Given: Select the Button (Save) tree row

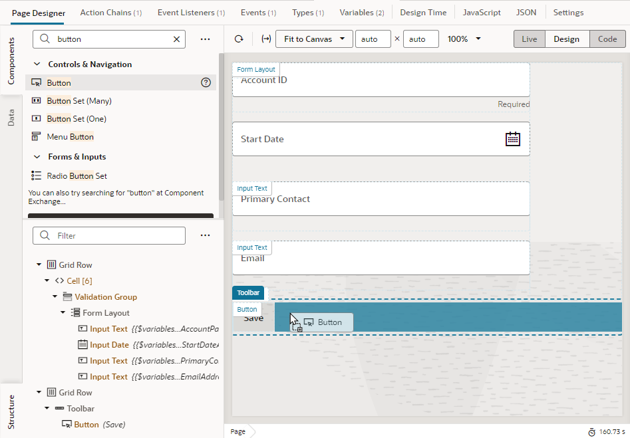Looking at the screenshot, I should [120, 424].
